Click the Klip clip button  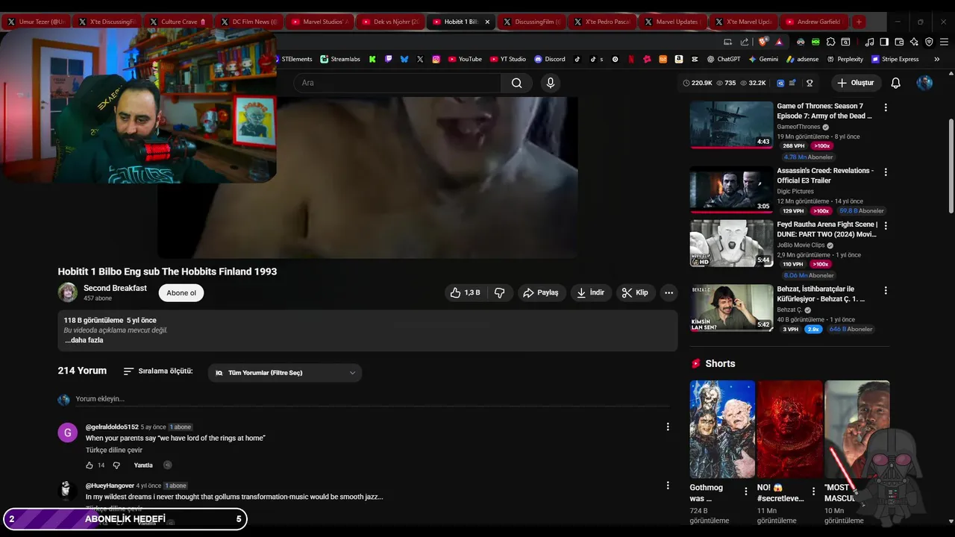635,293
